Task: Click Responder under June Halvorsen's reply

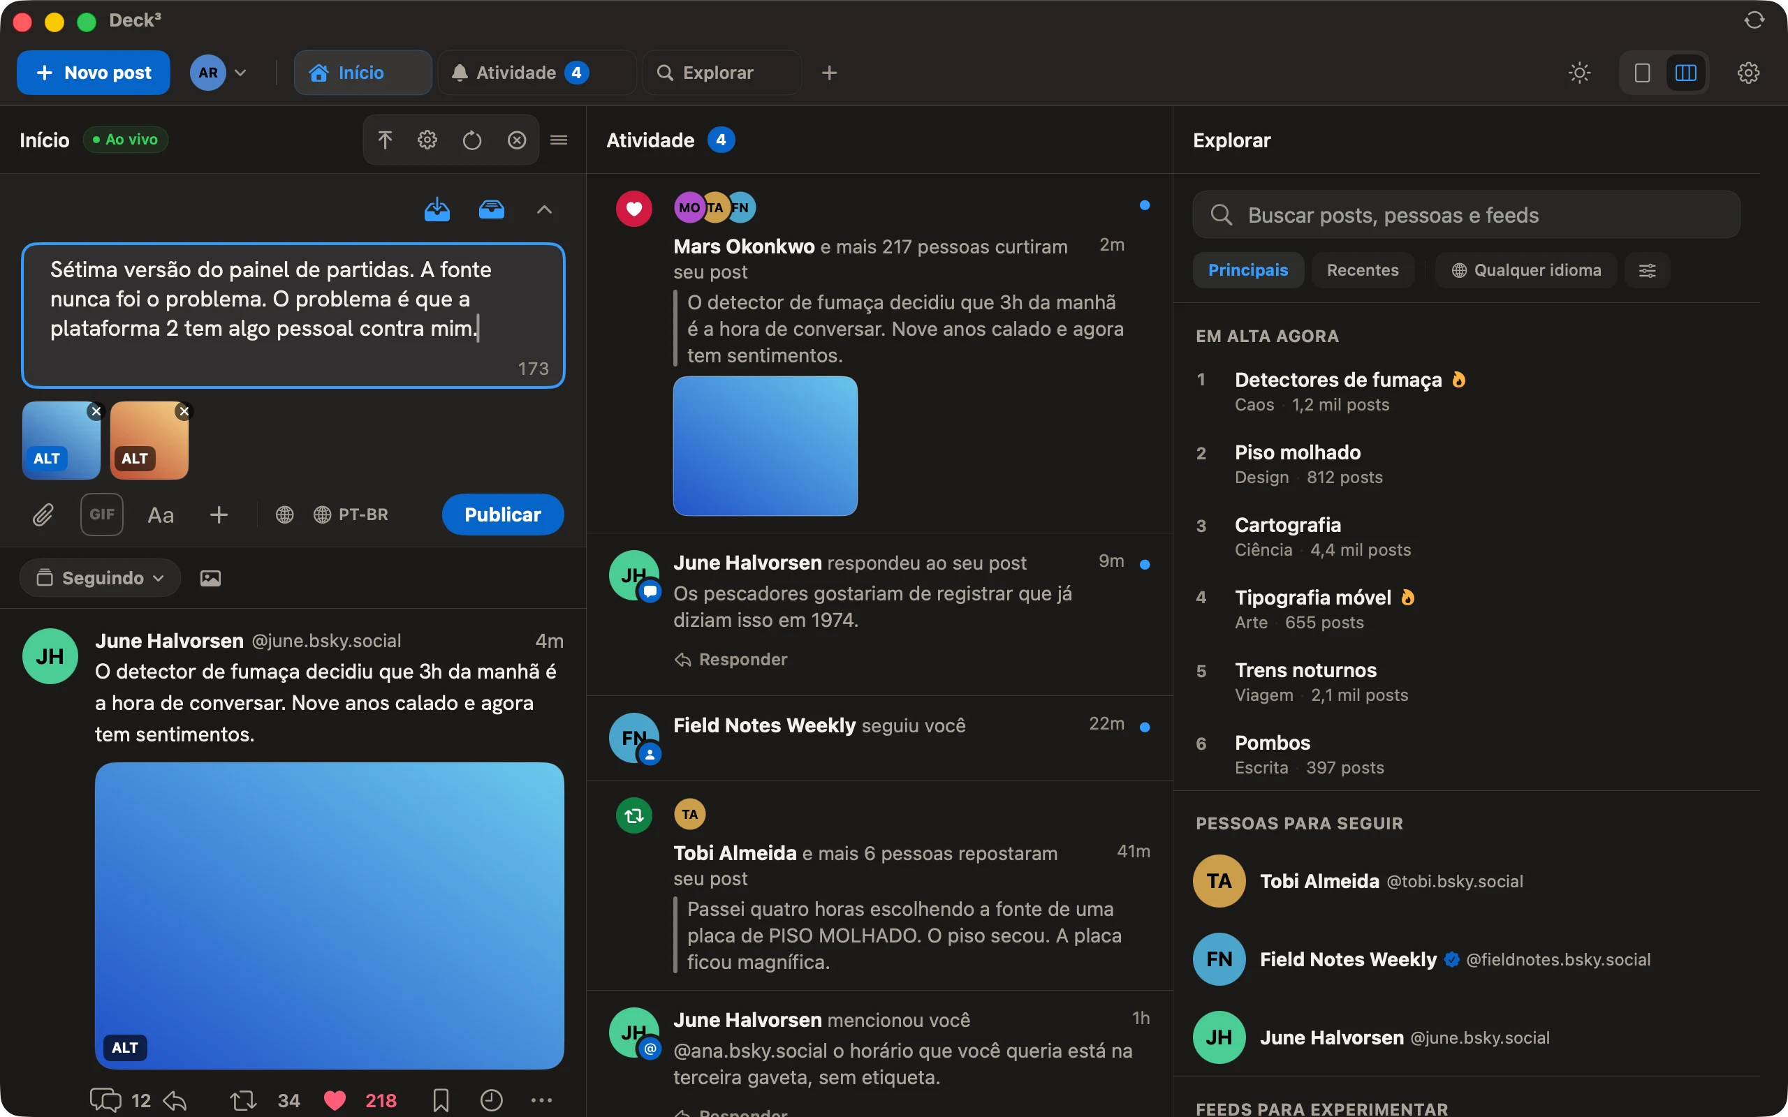Action: pyautogui.click(x=731, y=659)
